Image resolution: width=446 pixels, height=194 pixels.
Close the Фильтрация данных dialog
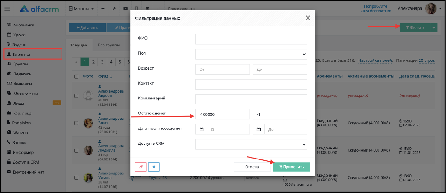(x=308, y=18)
